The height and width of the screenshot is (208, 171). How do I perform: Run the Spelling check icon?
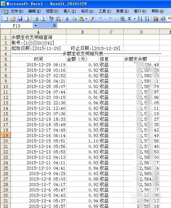click(51, 19)
